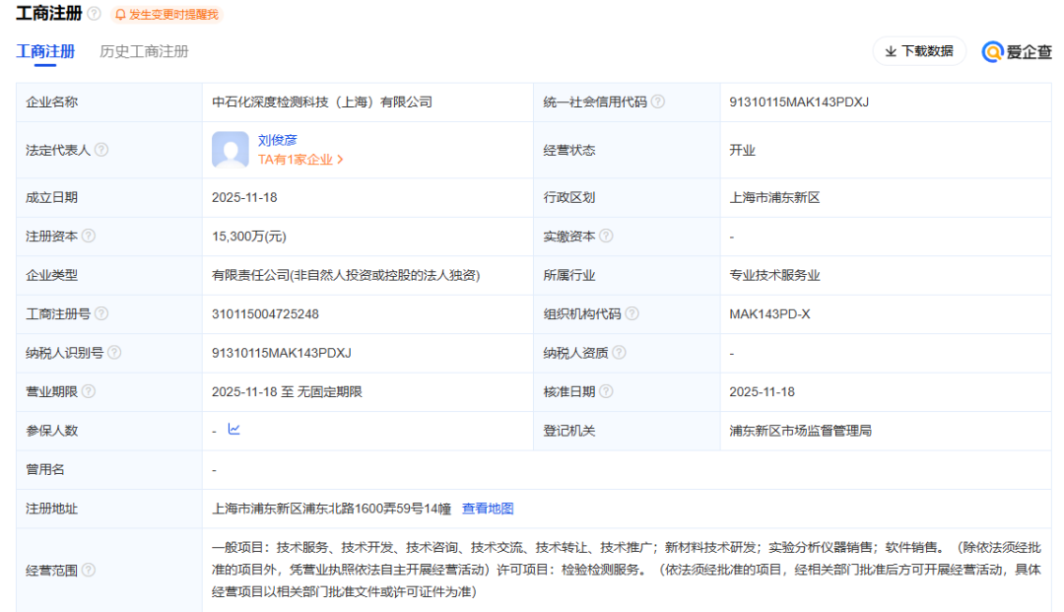Click 发生变更时提醒我 reminder button
The width and height of the screenshot is (1064, 612).
click(x=166, y=14)
